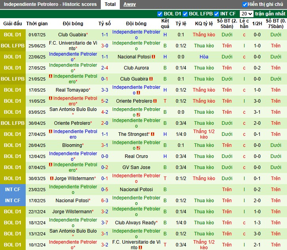Click red card icon before Independiente Petrolero 11/05/25
287x250 pixels.
pyautogui.click(x=51, y=98)
